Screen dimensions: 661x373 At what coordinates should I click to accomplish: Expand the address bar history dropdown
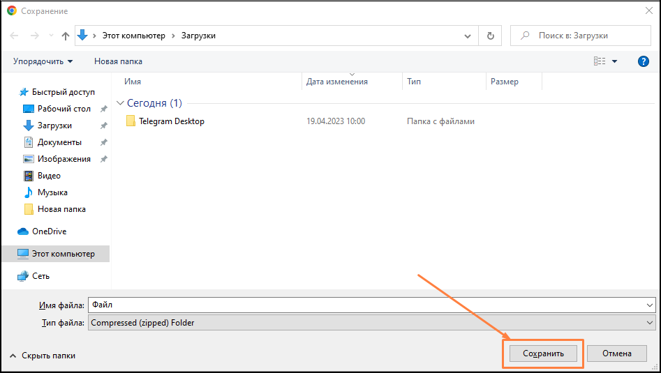click(x=468, y=36)
